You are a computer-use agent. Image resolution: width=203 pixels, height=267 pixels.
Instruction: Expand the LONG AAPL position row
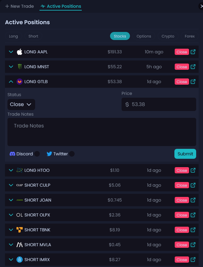[x=11, y=52]
